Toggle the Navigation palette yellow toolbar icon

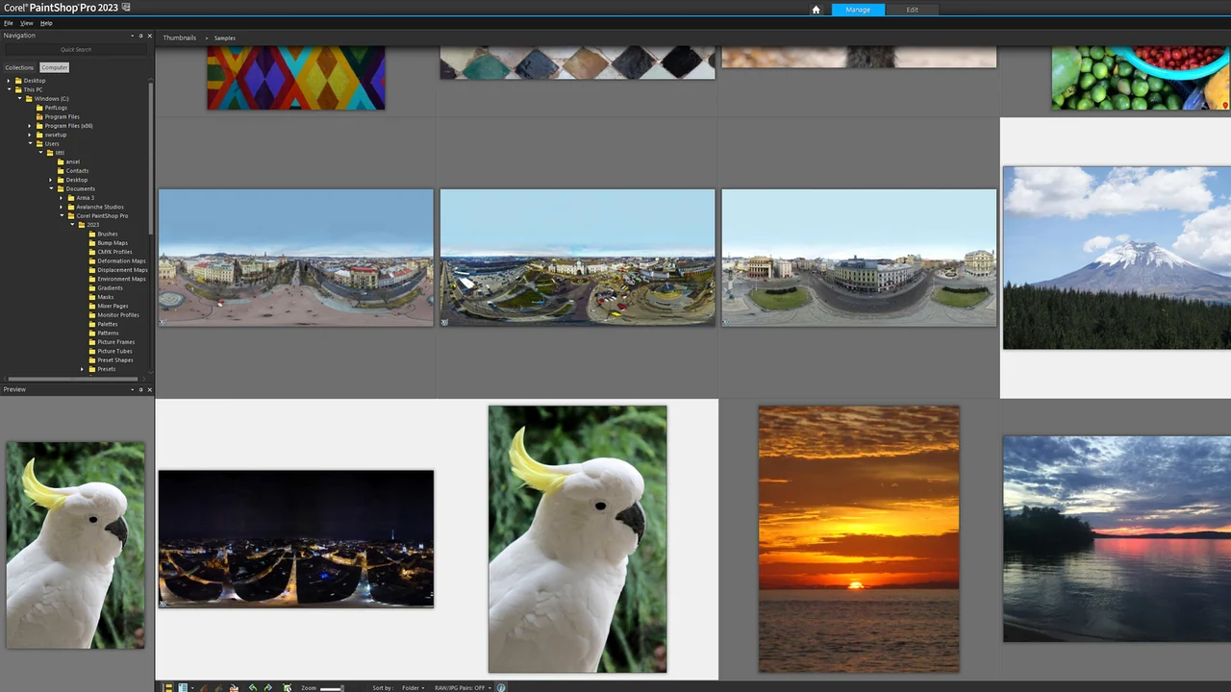pyautogui.click(x=167, y=687)
